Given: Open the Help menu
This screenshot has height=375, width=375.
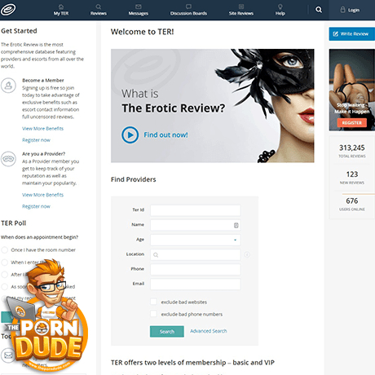Looking at the screenshot, I should [x=280, y=10].
